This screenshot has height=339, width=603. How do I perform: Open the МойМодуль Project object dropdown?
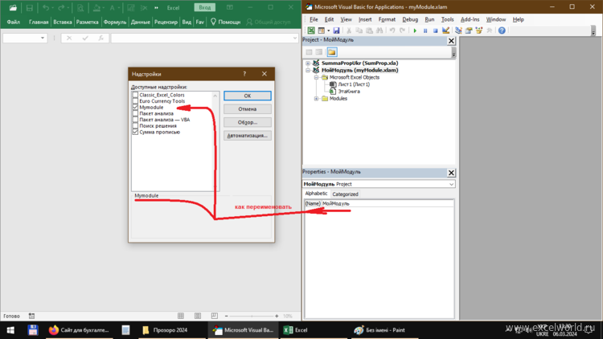pos(451,184)
